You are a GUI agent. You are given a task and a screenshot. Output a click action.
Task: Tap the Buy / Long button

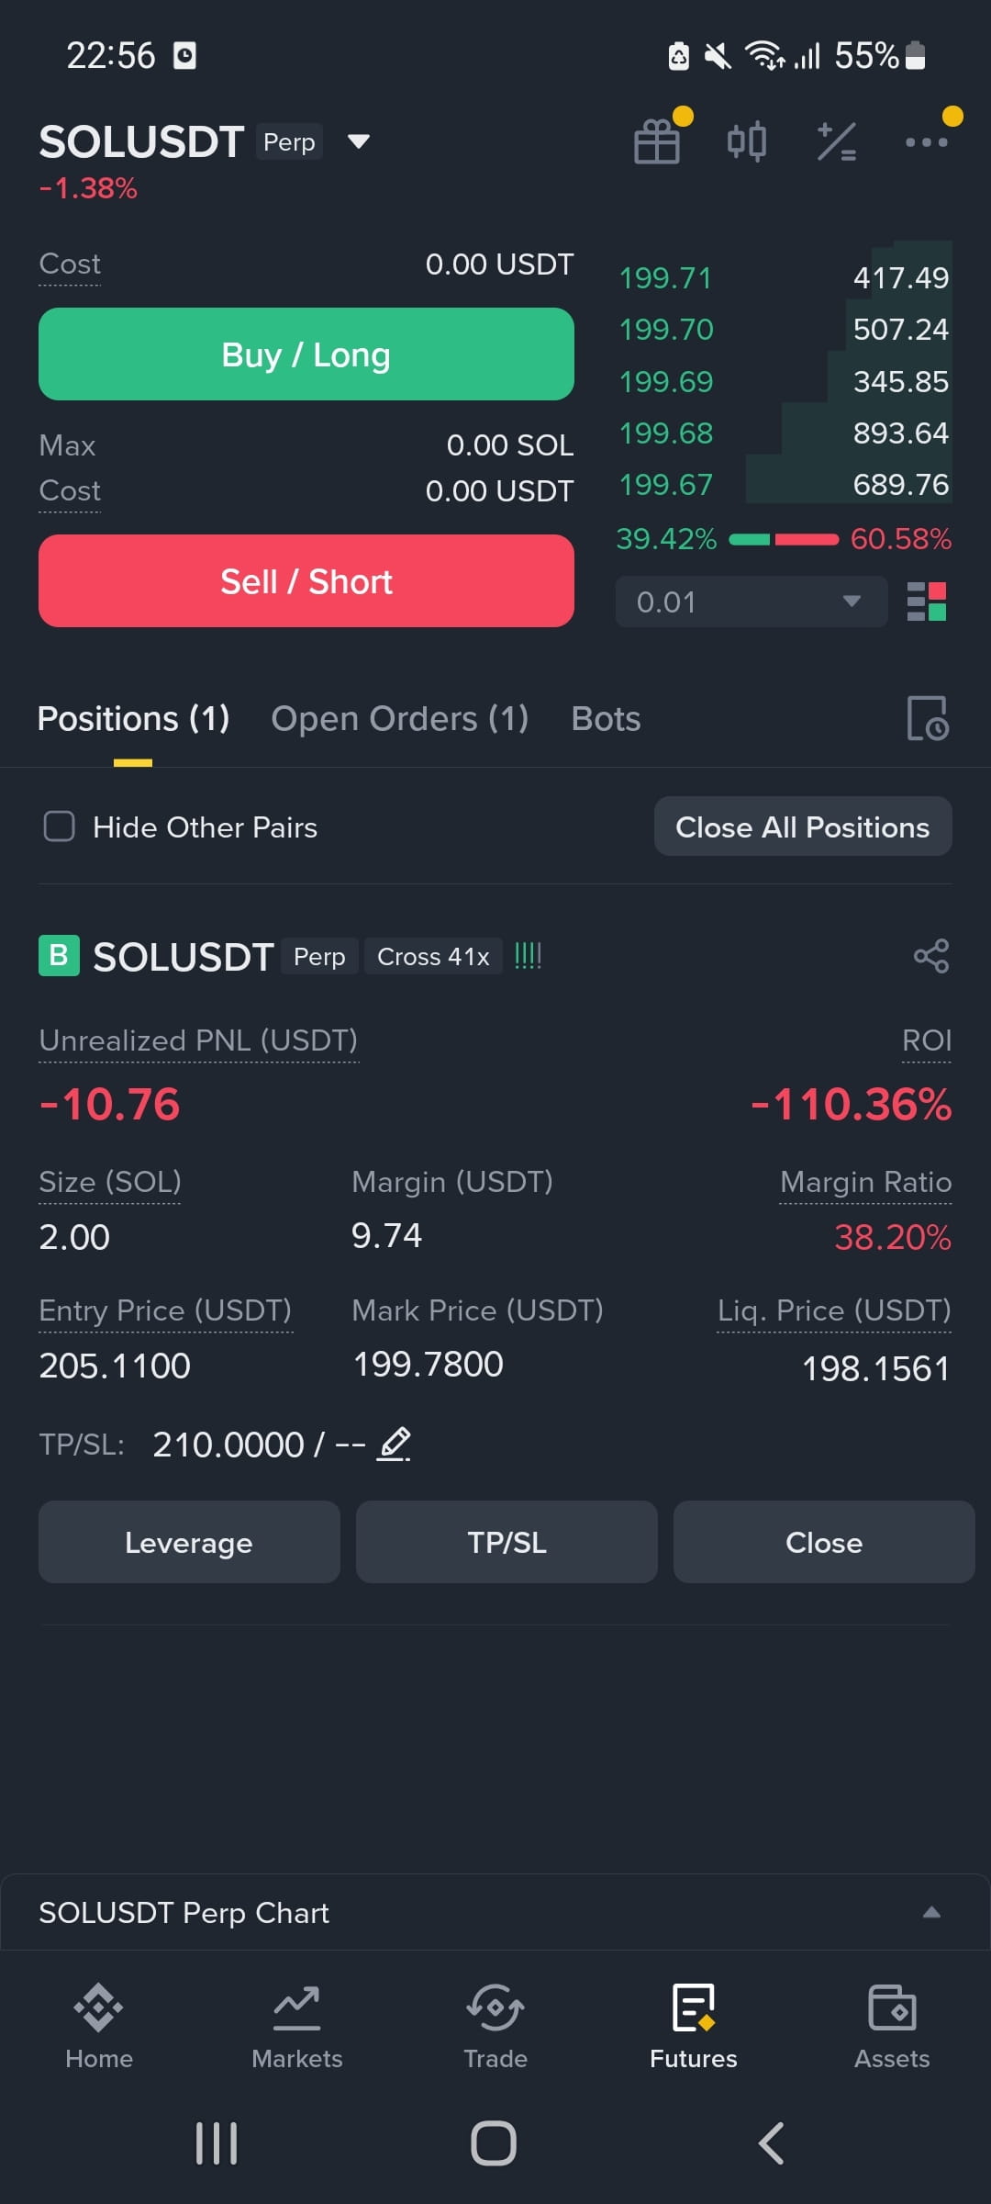click(306, 354)
